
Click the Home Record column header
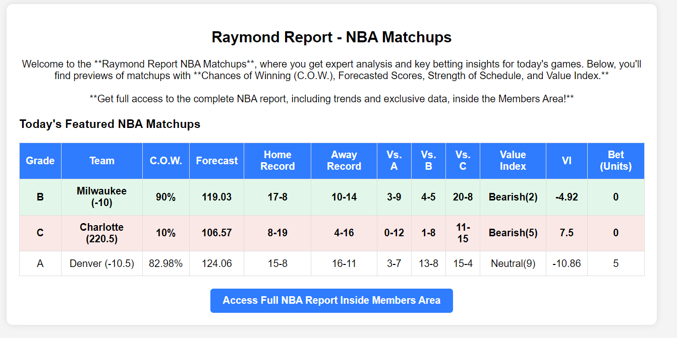point(277,161)
